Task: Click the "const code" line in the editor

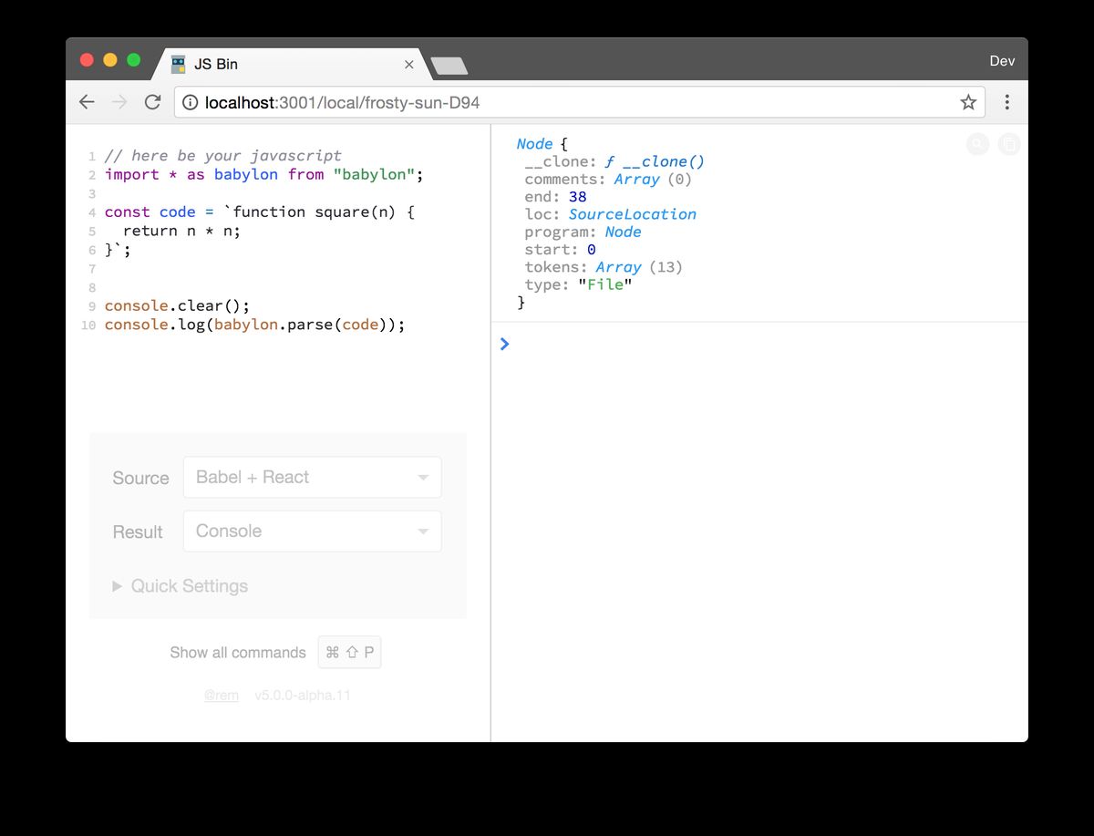Action: (x=260, y=212)
